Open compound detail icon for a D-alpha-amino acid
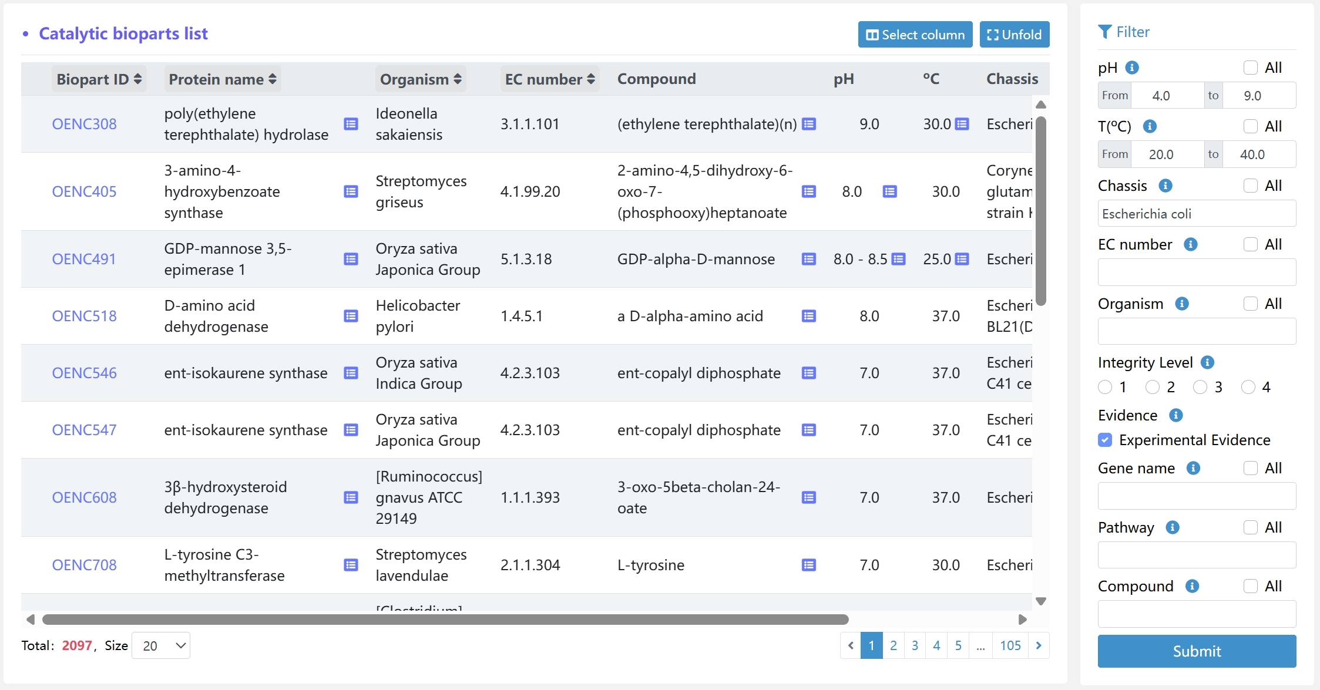 coord(809,316)
